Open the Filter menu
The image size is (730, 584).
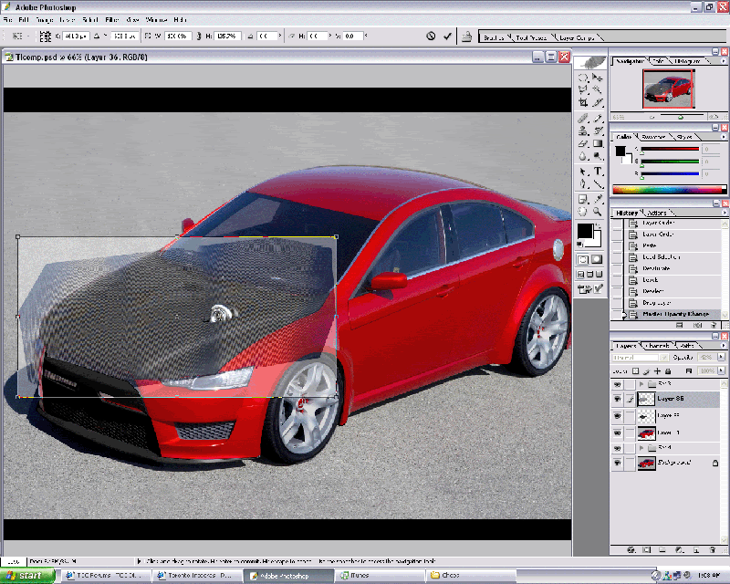click(x=110, y=19)
